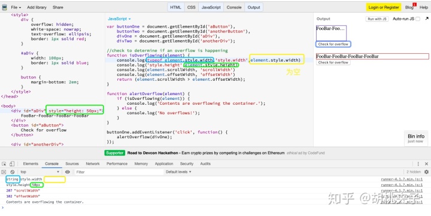Open the Share menu
This screenshot has width=431, height=216.
pos(57,7)
